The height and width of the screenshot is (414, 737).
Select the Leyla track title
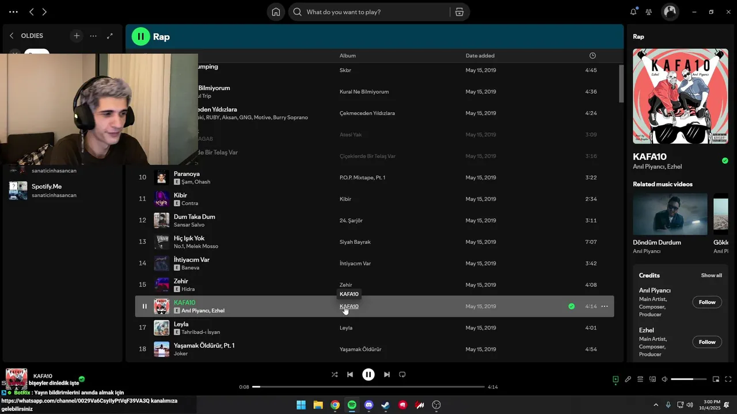(x=181, y=324)
